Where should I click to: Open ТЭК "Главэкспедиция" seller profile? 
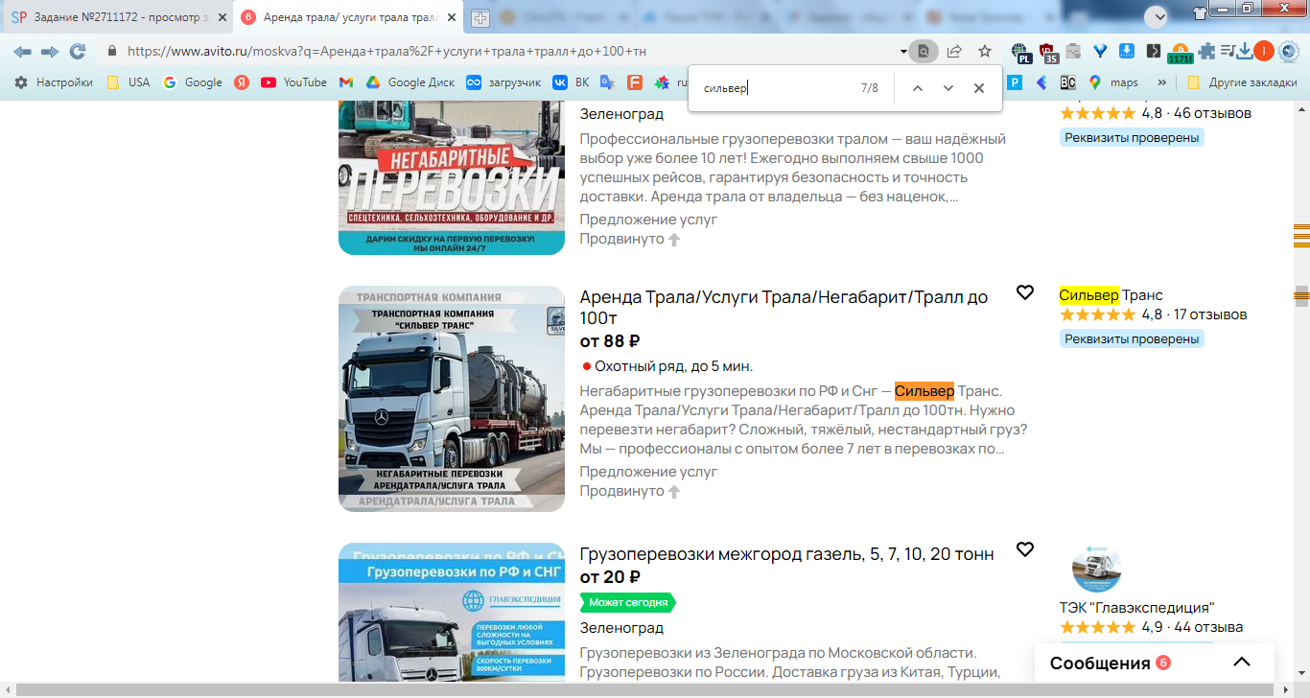click(1136, 608)
